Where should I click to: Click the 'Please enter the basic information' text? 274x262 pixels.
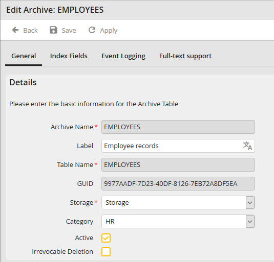pyautogui.click(x=94, y=104)
